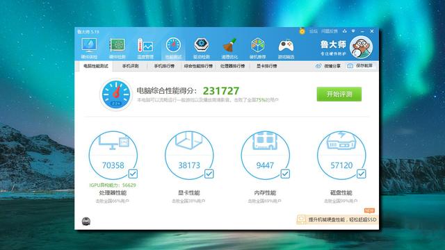Switch to the 处理器排行榜 tab

click(x=232, y=66)
